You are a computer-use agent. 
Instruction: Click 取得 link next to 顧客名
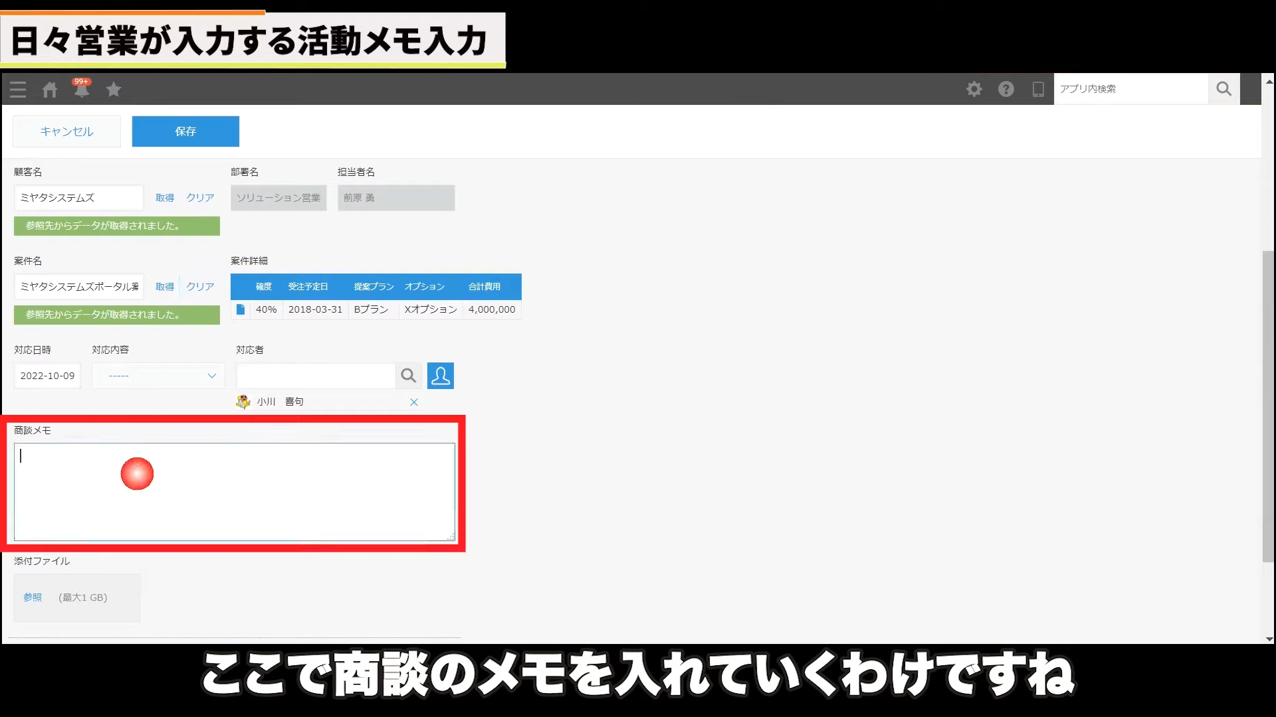pos(165,198)
